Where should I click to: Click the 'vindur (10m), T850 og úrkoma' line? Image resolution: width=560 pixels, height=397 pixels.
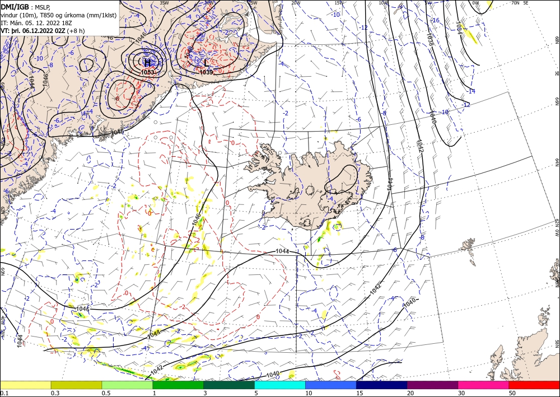59,15
